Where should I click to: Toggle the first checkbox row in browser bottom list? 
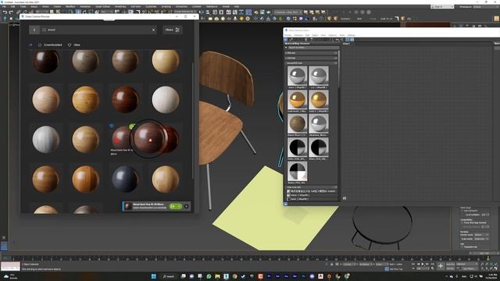coord(288,191)
